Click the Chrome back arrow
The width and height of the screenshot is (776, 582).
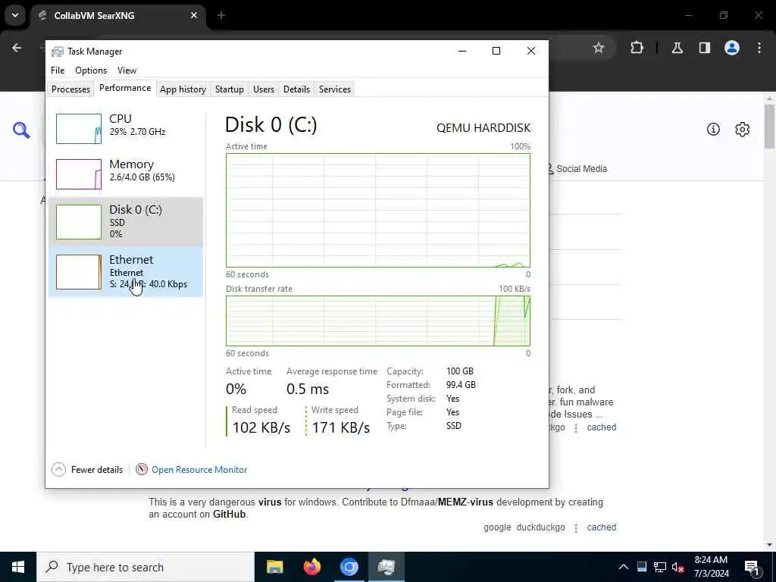click(x=17, y=48)
